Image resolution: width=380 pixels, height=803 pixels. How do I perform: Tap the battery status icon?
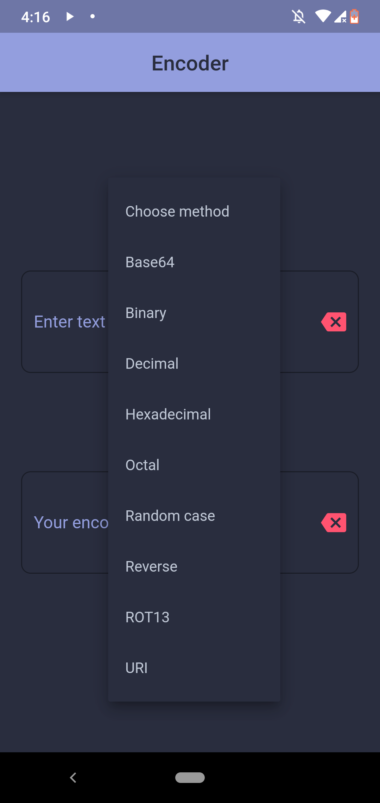coord(354,17)
